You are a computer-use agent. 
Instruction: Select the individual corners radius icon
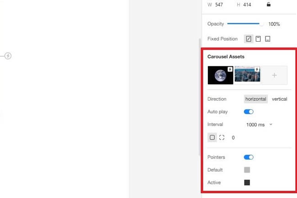[x=222, y=137]
